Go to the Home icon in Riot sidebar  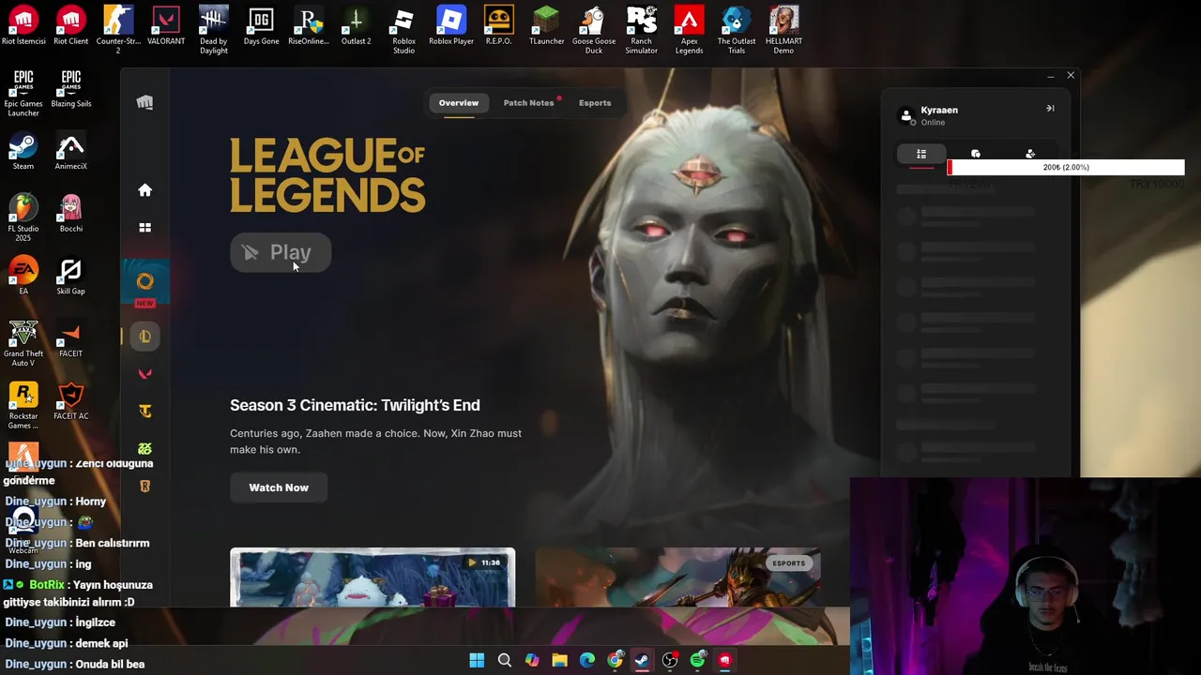point(144,190)
